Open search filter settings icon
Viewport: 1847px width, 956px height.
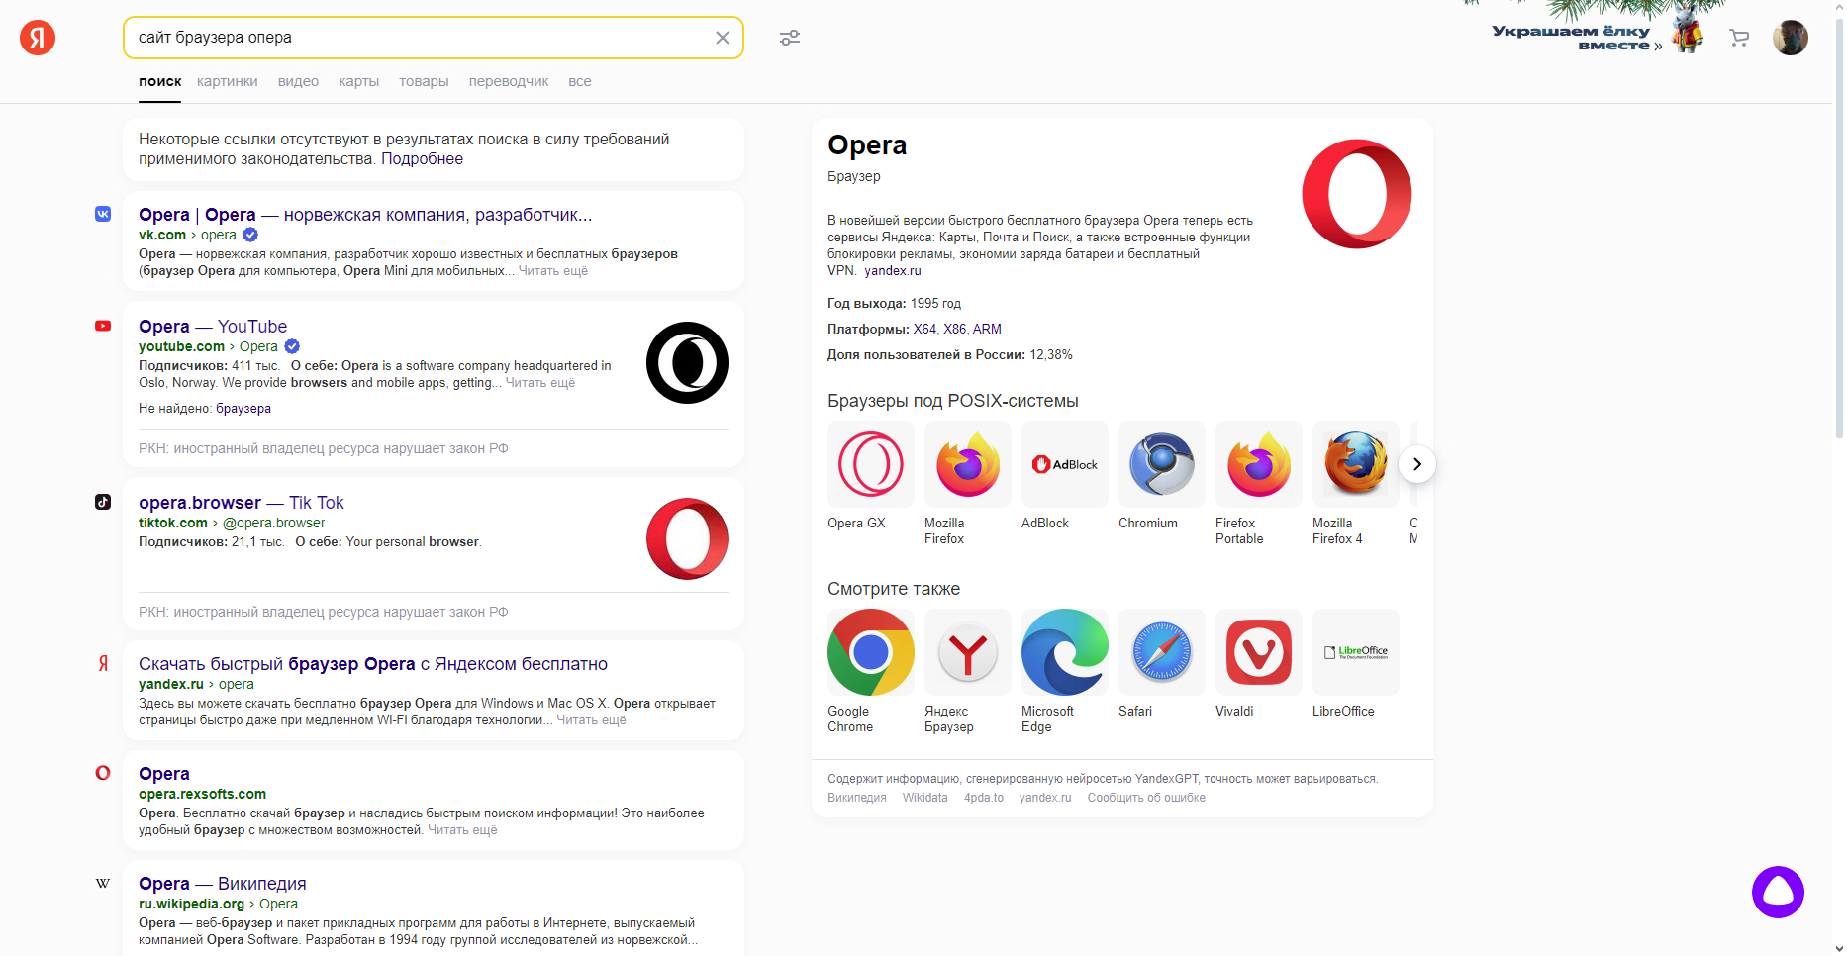(789, 38)
